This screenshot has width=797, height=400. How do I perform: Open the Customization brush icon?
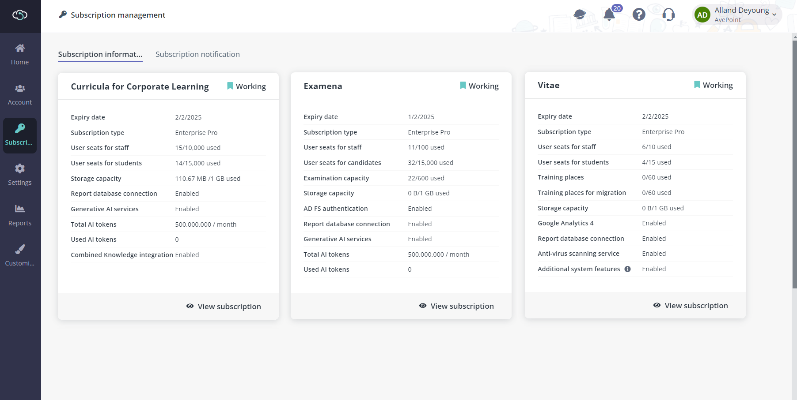20,249
